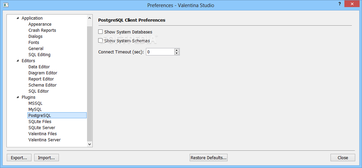Open Appearance preferences page
Screen dimensions: 362x168
pyautogui.click(x=40, y=24)
